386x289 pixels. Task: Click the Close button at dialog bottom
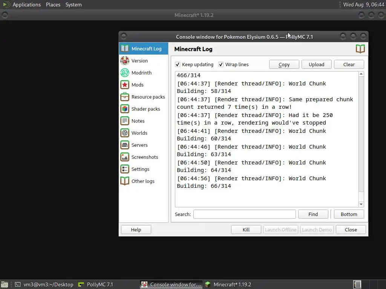pyautogui.click(x=351, y=230)
